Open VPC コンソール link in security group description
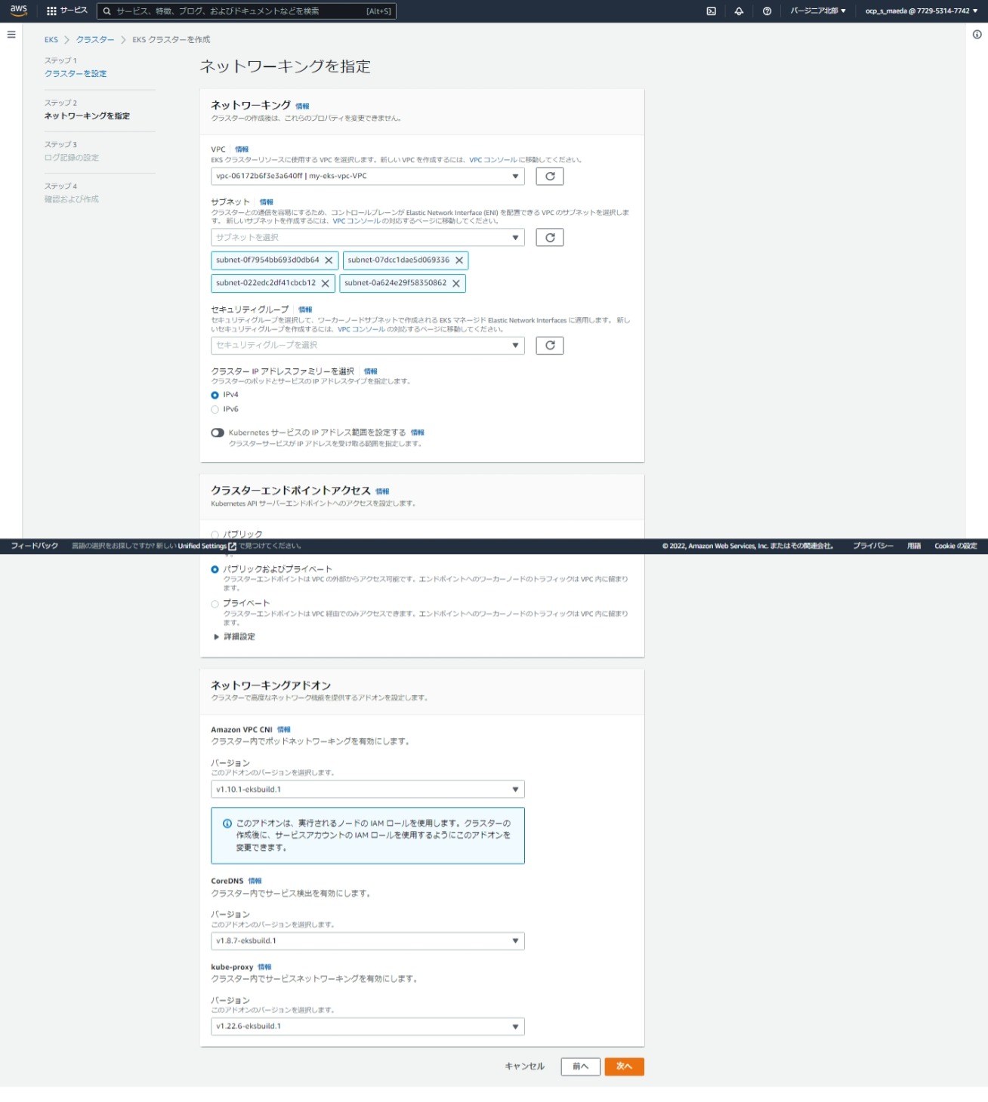This screenshot has height=1102, width=988. point(361,329)
